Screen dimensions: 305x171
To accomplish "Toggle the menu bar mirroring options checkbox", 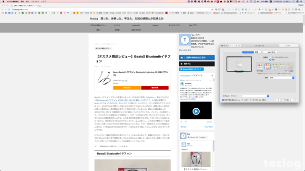I will [223, 100].
